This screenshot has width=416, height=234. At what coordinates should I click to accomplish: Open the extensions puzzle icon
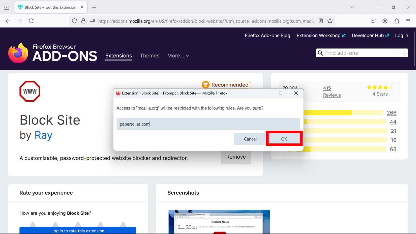click(x=397, y=21)
